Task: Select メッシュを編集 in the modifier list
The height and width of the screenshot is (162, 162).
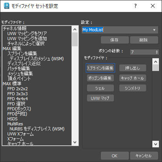Action: pos(20,74)
